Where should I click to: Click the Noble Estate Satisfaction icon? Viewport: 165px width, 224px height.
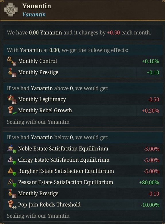12,149
